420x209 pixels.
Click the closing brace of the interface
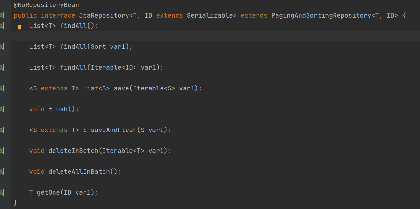tap(16, 203)
